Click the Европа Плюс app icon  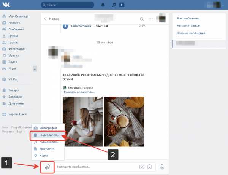coord(4,114)
